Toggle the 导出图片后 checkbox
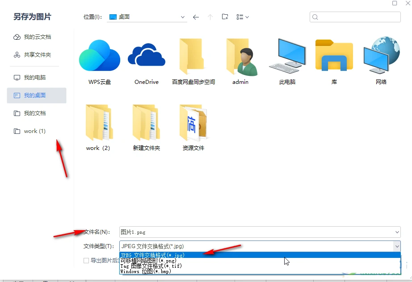Screen dimensions: 412x282 pyautogui.click(x=86, y=261)
